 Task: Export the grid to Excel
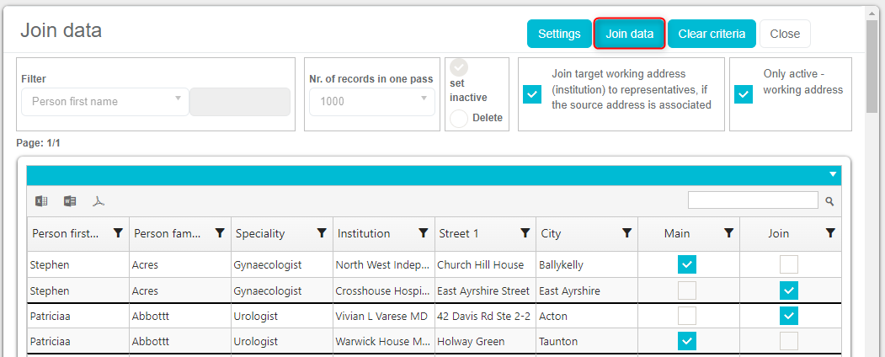41,201
